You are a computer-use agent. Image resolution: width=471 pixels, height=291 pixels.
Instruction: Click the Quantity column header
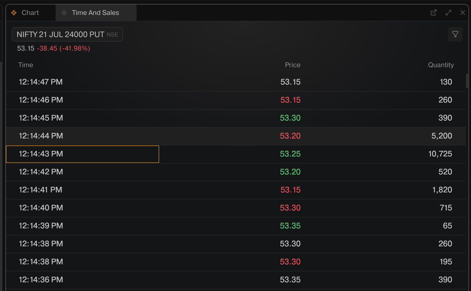click(x=441, y=65)
